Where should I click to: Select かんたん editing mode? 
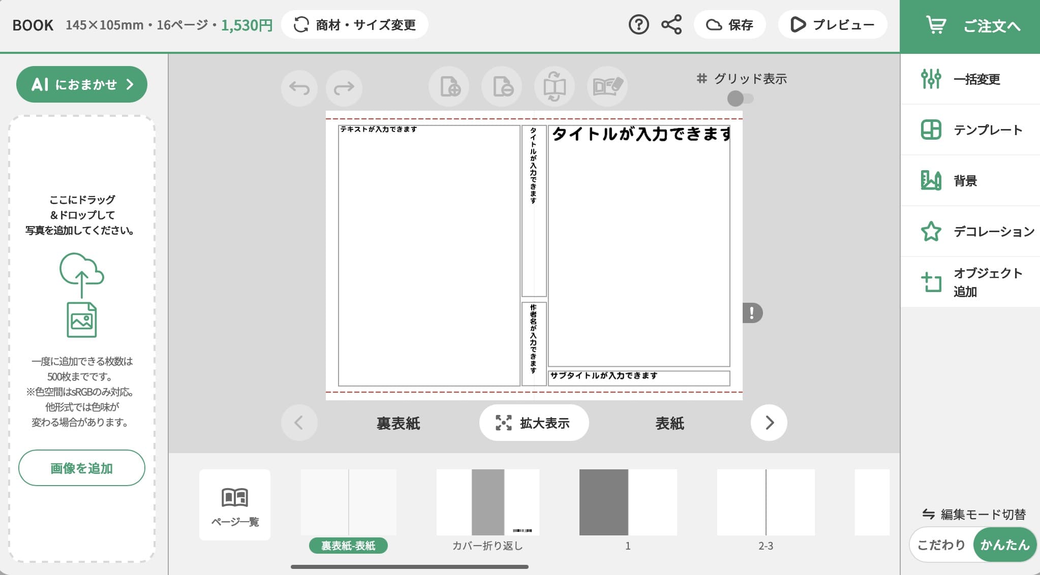click(1004, 545)
